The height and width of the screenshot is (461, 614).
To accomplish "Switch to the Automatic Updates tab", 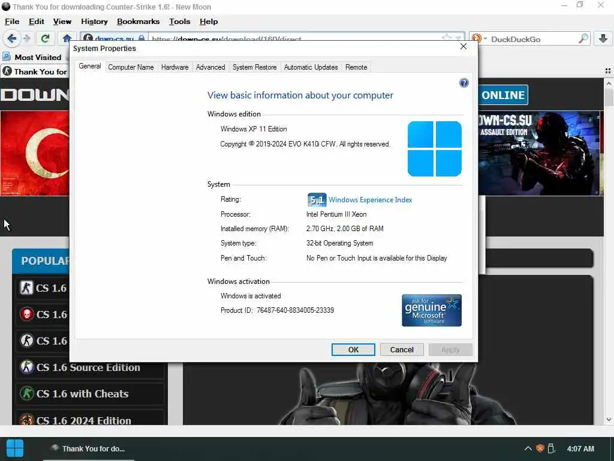I will [311, 67].
